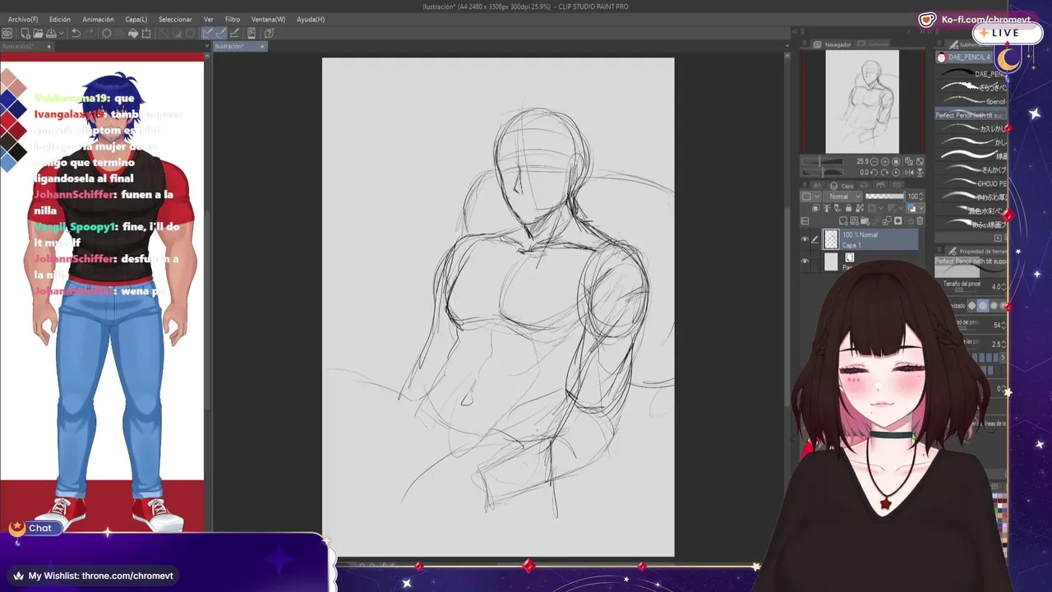
Task: Hide the Capa 1 layer eye
Action: click(x=805, y=239)
